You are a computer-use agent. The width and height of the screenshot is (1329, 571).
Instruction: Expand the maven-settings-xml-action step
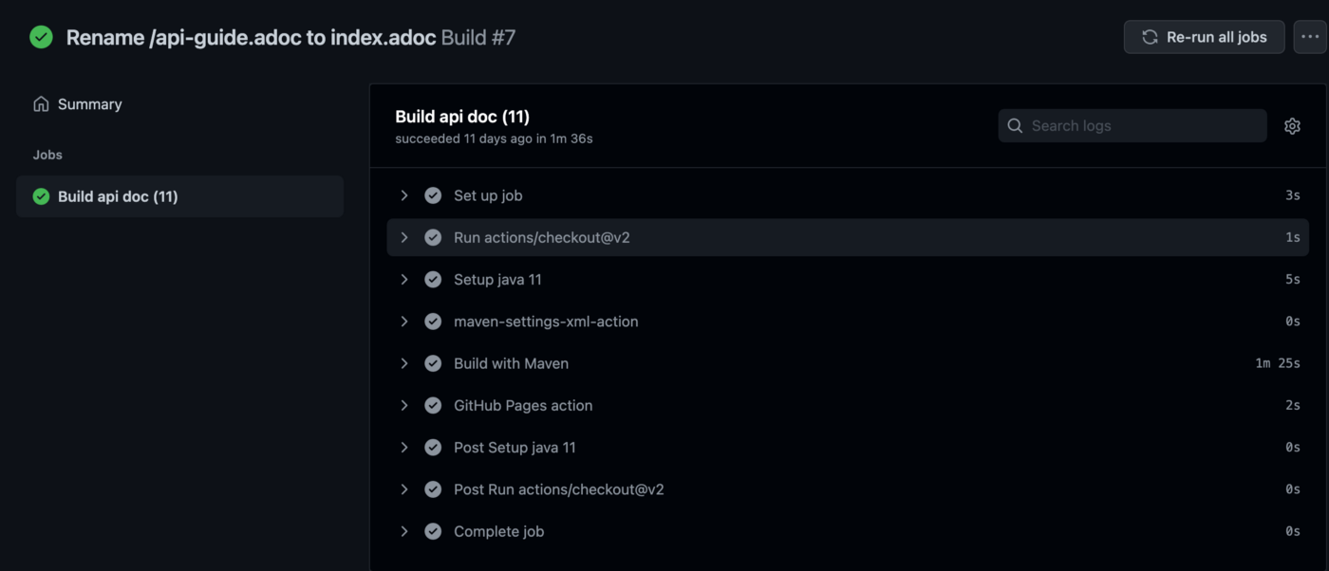coord(404,322)
